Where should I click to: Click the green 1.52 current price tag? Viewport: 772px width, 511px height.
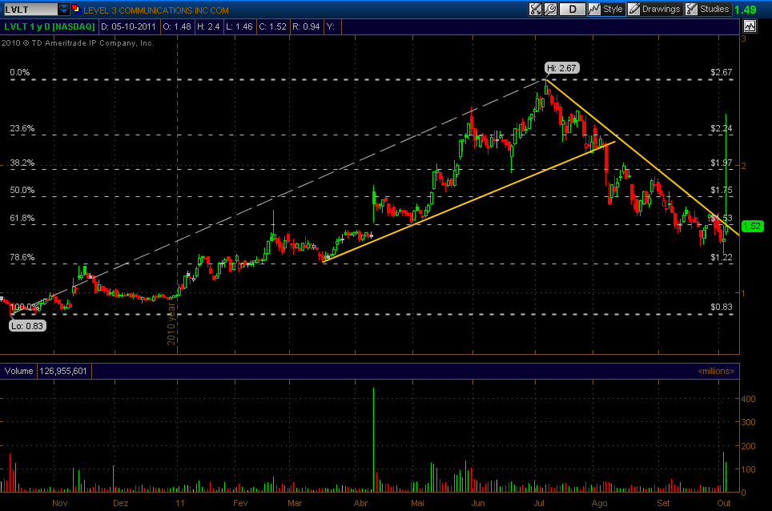coord(752,226)
